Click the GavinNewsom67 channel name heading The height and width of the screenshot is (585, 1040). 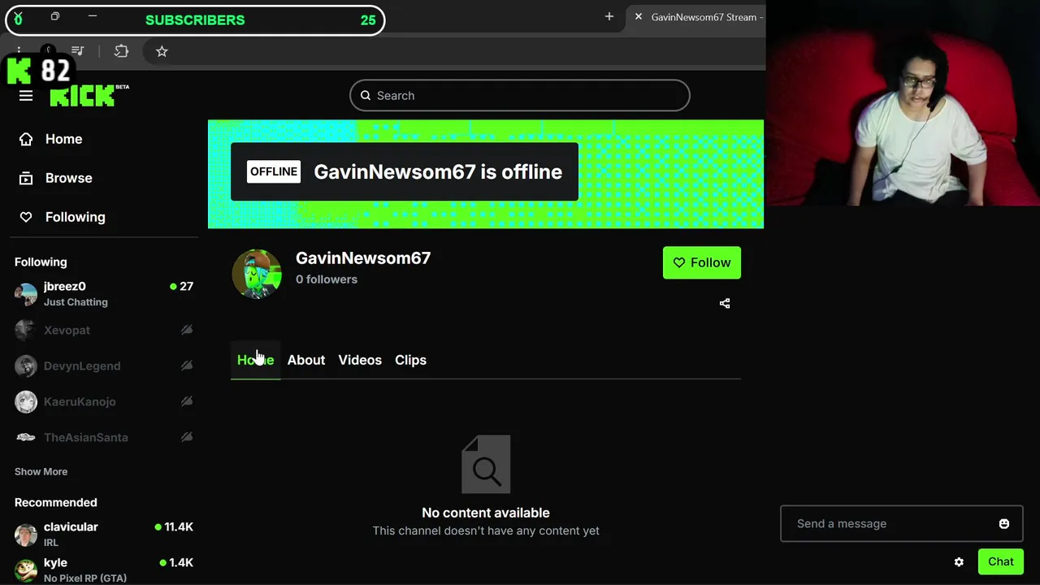[363, 258]
